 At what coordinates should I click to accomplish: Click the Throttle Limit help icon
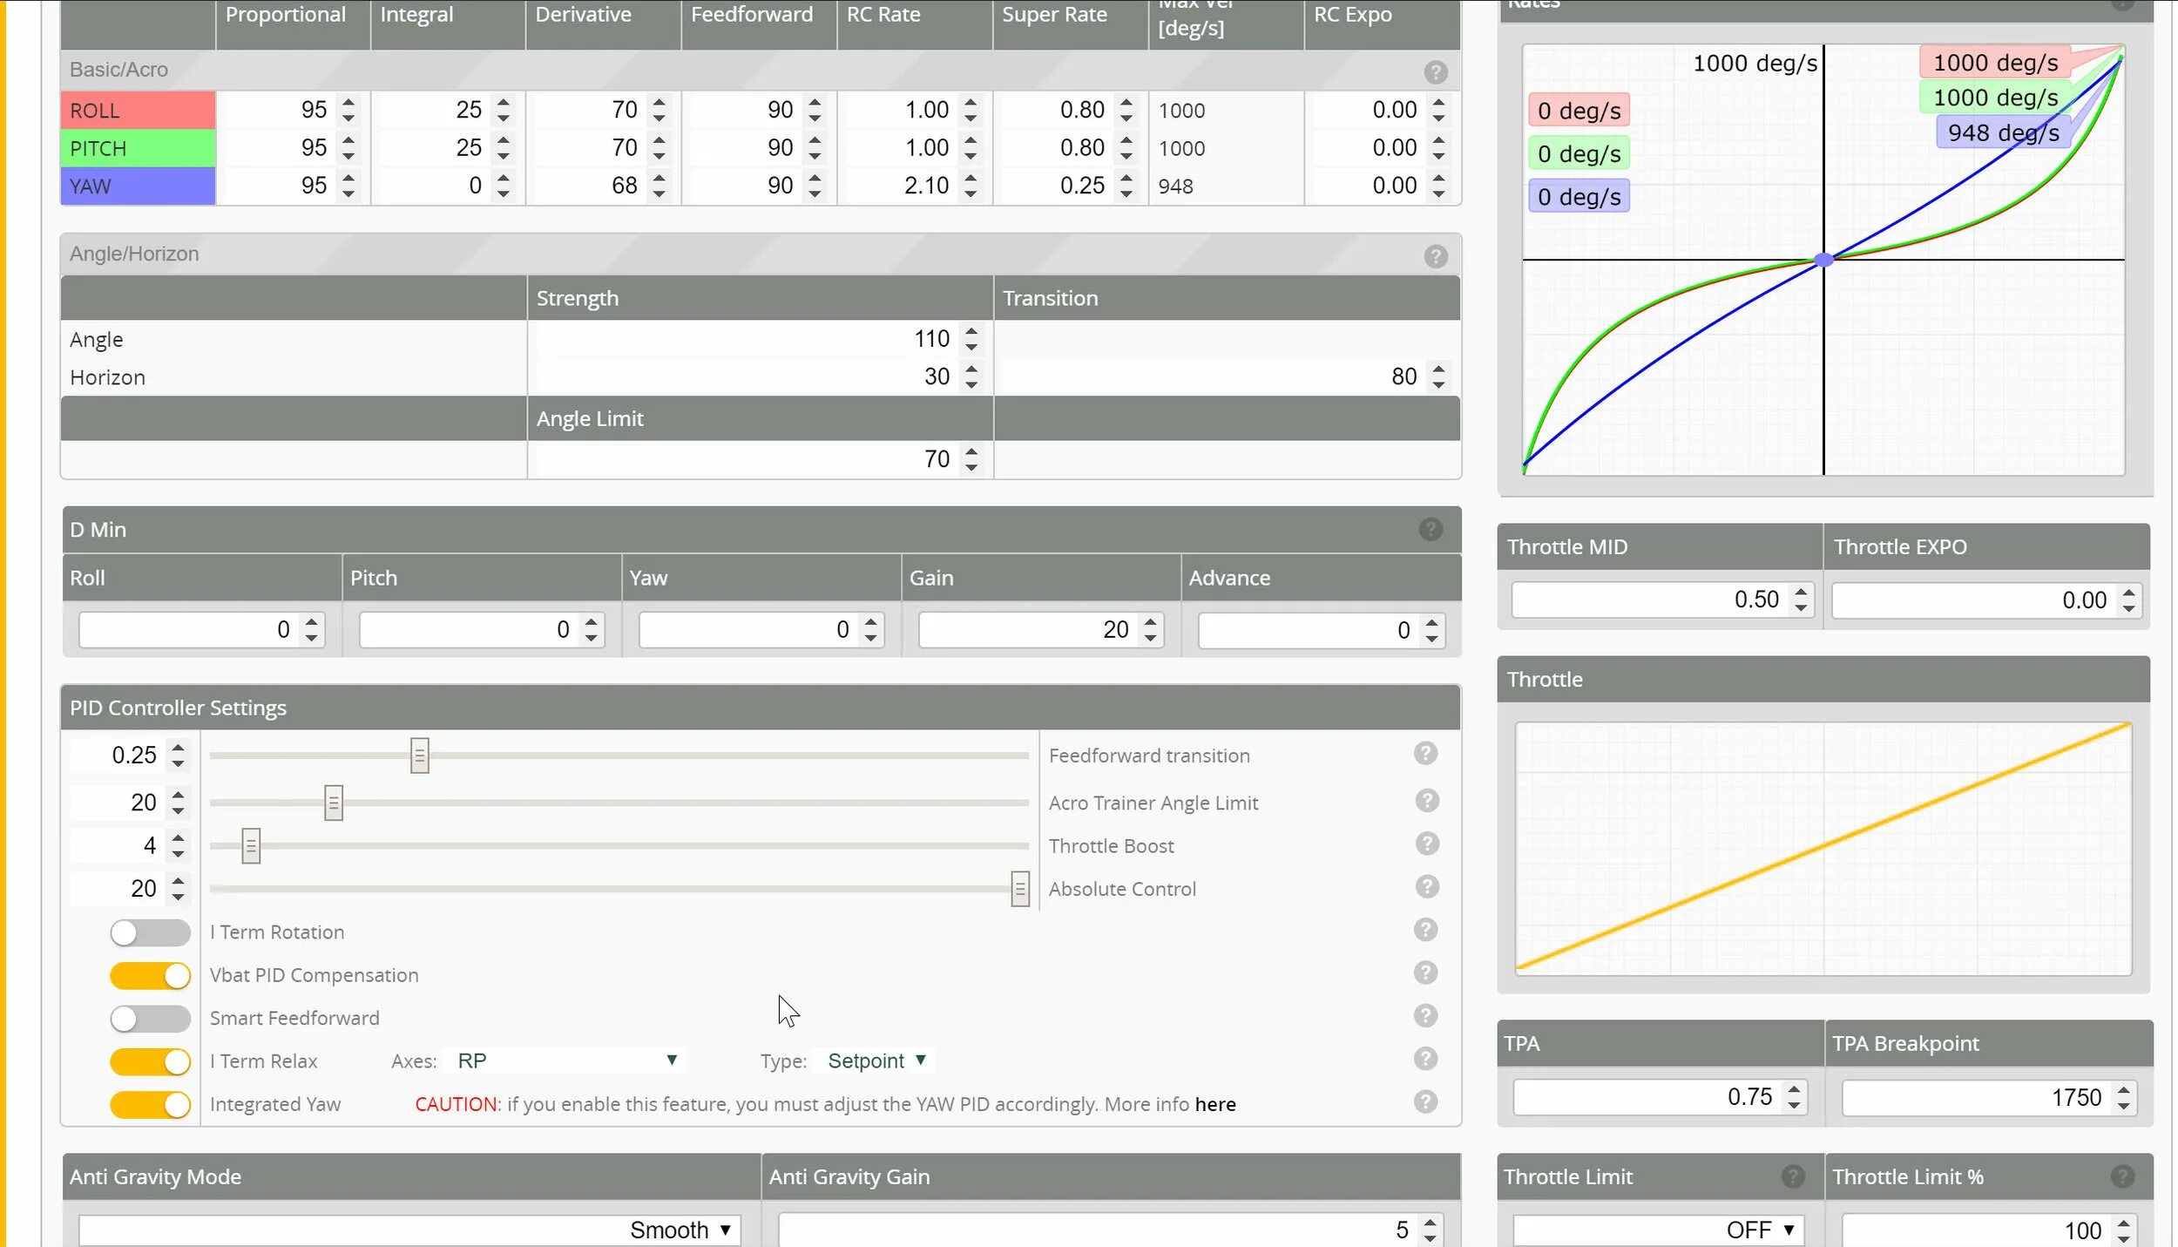[x=1792, y=1176]
